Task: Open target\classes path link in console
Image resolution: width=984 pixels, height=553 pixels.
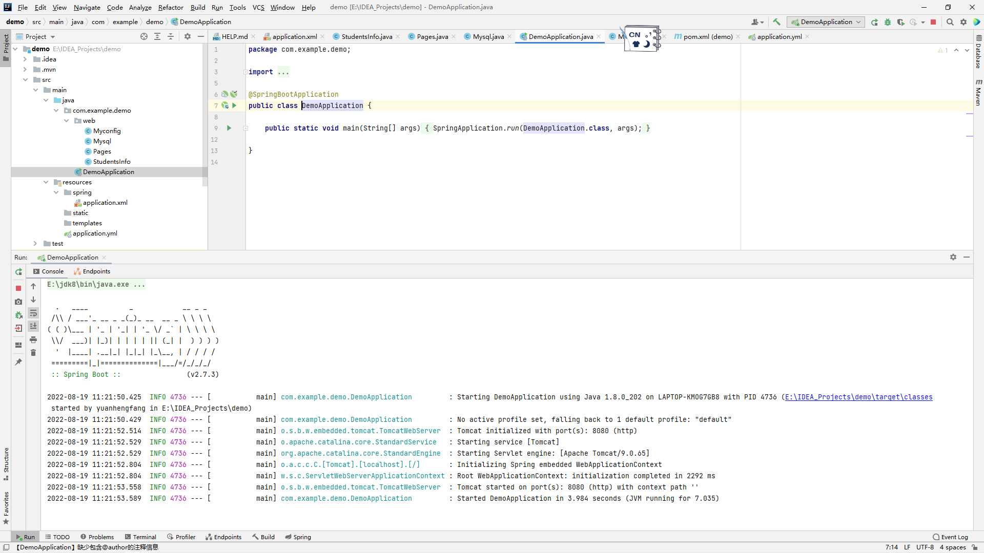Action: tap(858, 397)
